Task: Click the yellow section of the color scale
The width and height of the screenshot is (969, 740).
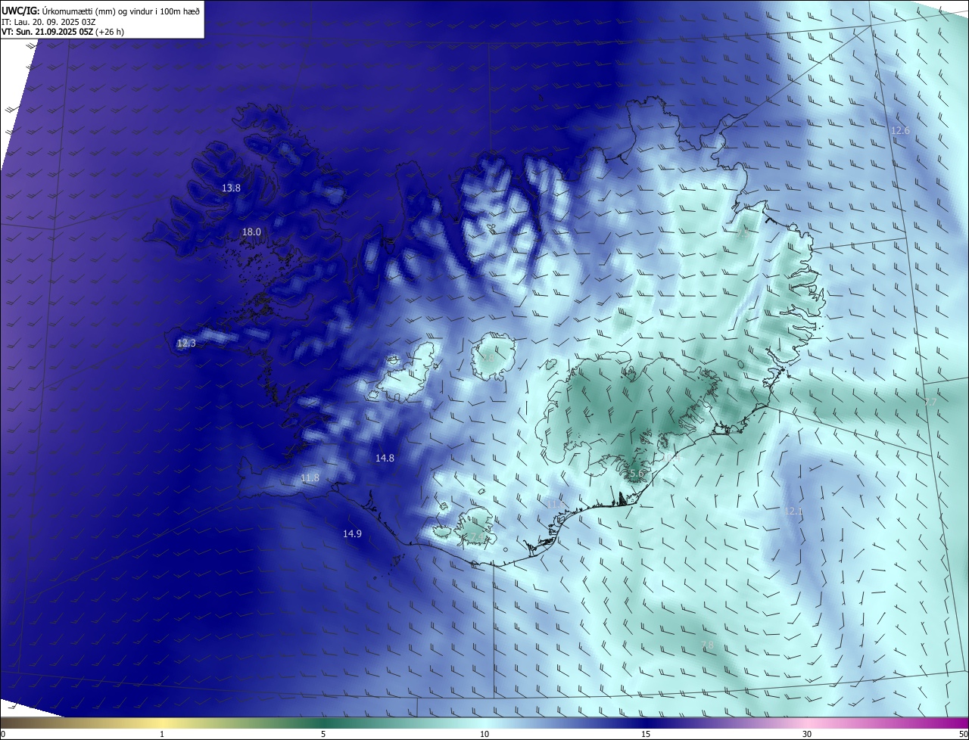Action: pyautogui.click(x=163, y=723)
